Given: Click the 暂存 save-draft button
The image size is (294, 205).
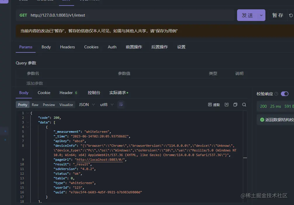Looking at the screenshot, I should point(278,15).
